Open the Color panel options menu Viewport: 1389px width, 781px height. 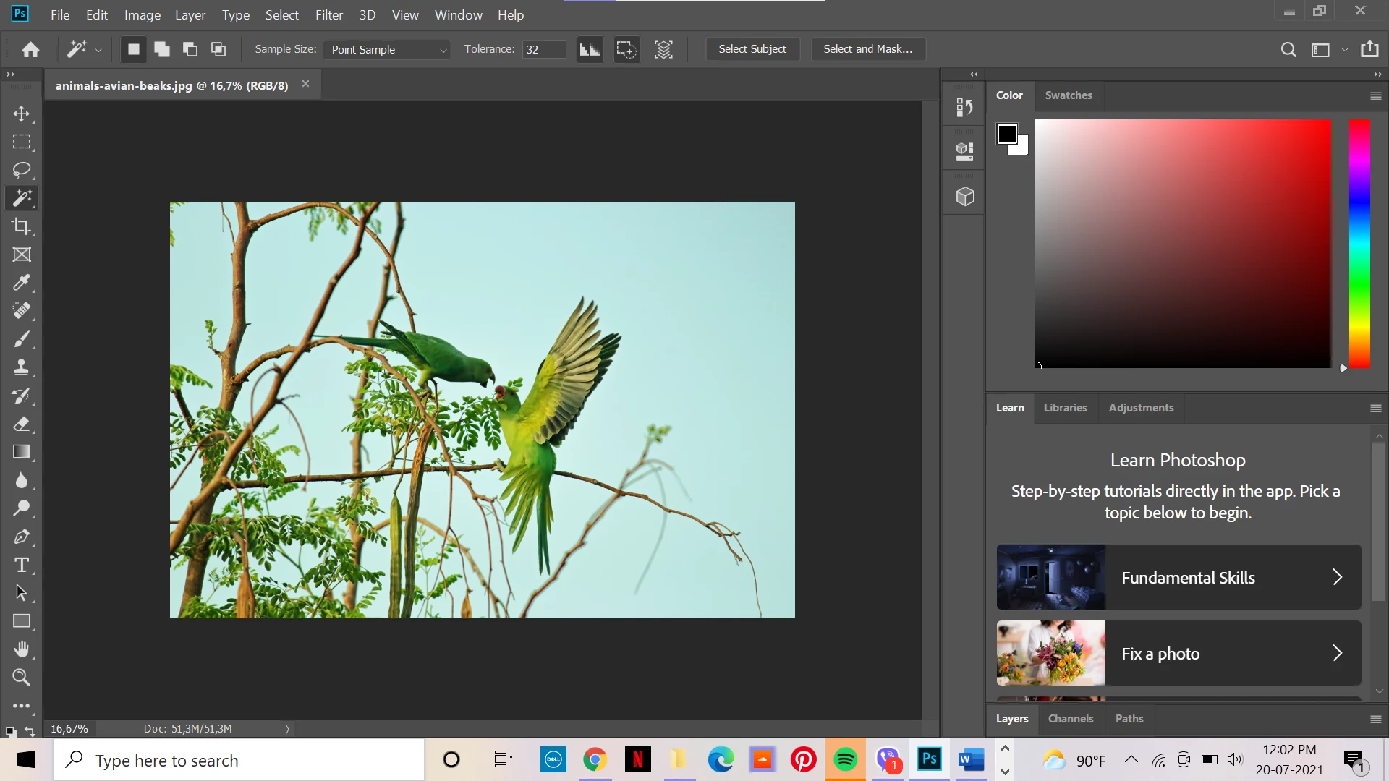click(x=1375, y=95)
